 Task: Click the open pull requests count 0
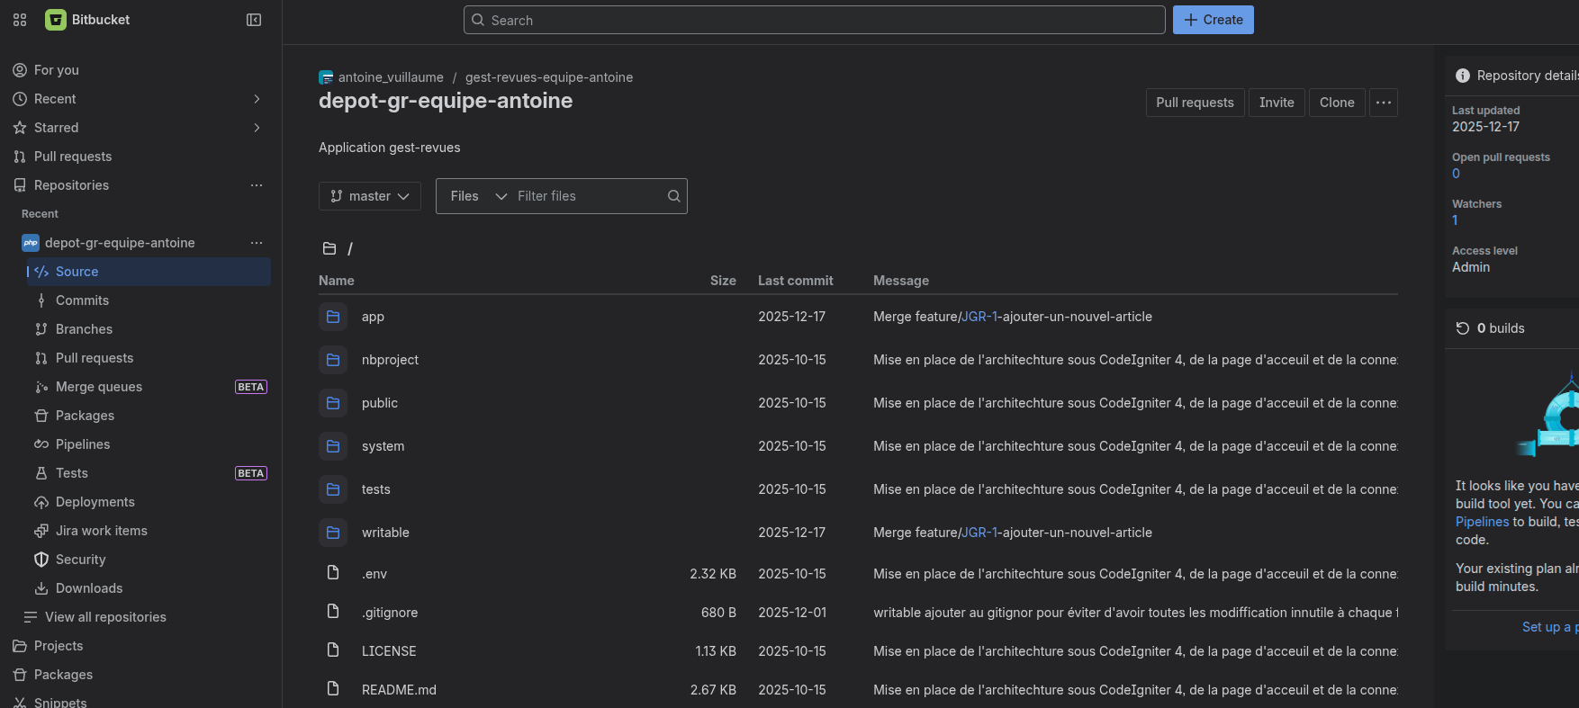1456,174
